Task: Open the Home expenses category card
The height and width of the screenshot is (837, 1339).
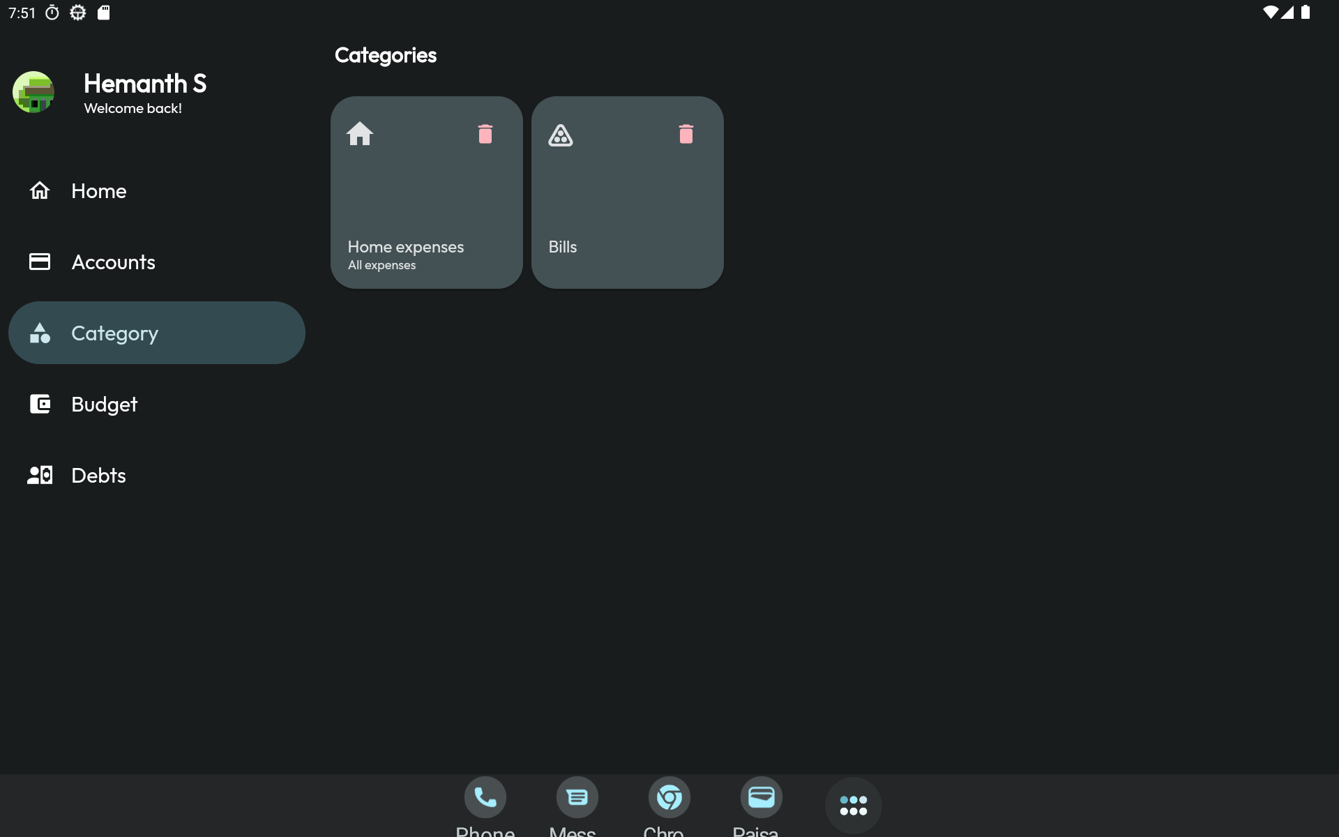Action: coord(425,209)
